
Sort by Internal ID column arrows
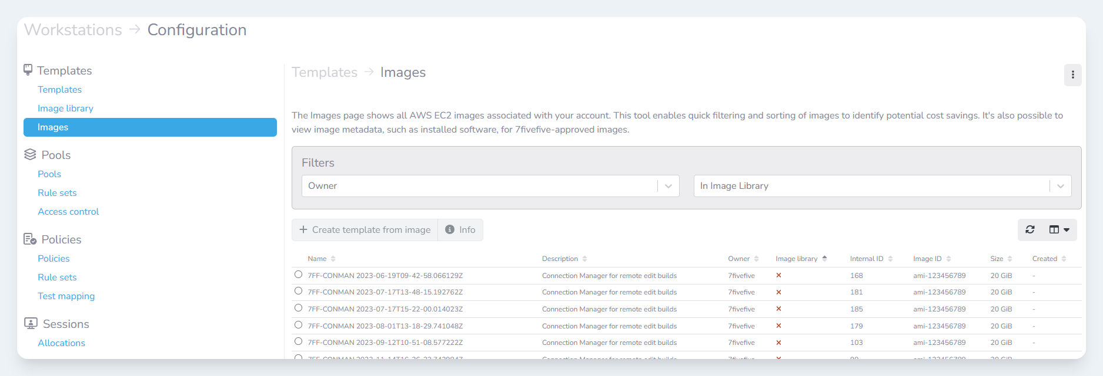pos(890,259)
